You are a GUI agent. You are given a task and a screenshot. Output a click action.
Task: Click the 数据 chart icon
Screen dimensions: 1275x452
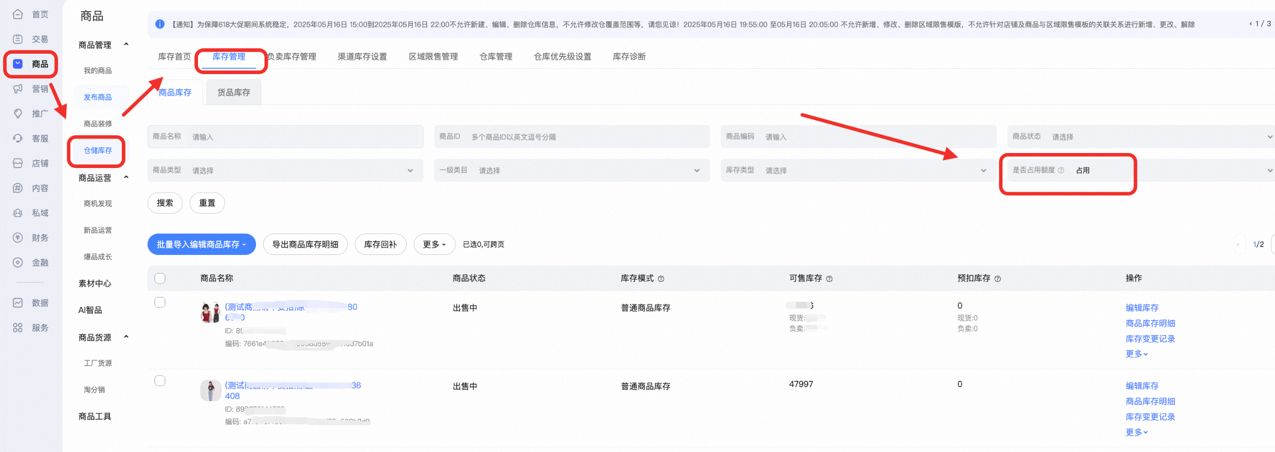click(18, 303)
